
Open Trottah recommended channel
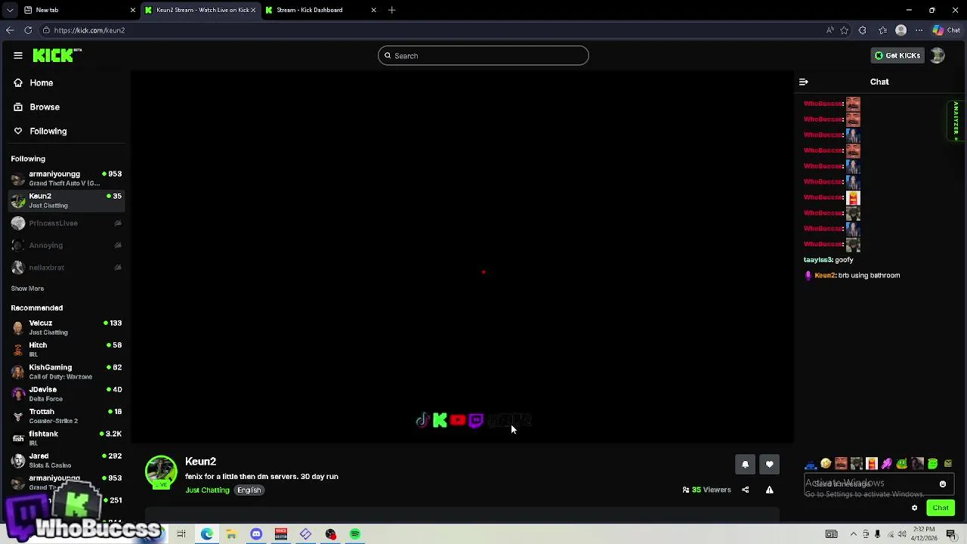[x=68, y=416]
